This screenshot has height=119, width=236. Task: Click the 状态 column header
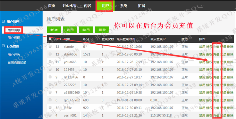[184, 39]
